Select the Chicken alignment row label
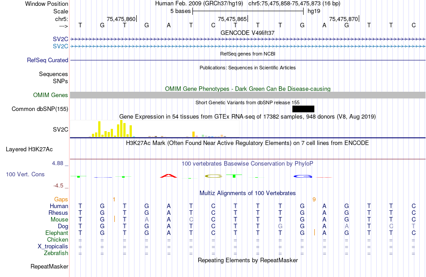 pos(57,239)
